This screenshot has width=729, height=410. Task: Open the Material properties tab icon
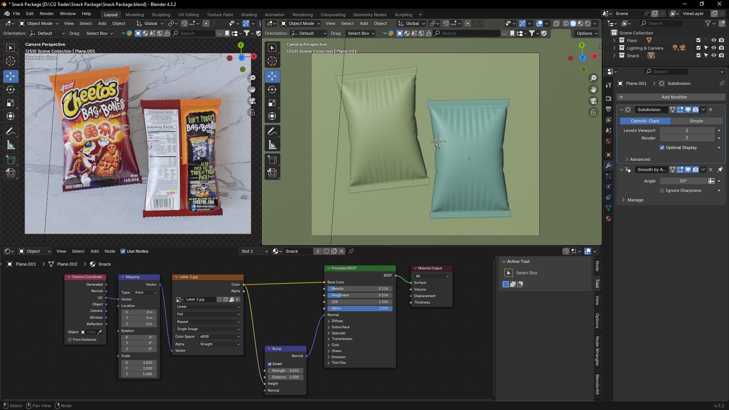click(x=608, y=219)
